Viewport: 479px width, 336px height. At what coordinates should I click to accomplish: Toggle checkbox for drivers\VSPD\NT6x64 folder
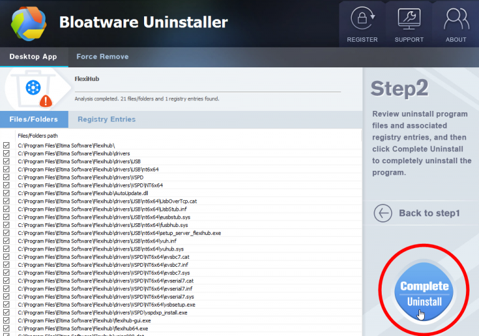coord(6,185)
